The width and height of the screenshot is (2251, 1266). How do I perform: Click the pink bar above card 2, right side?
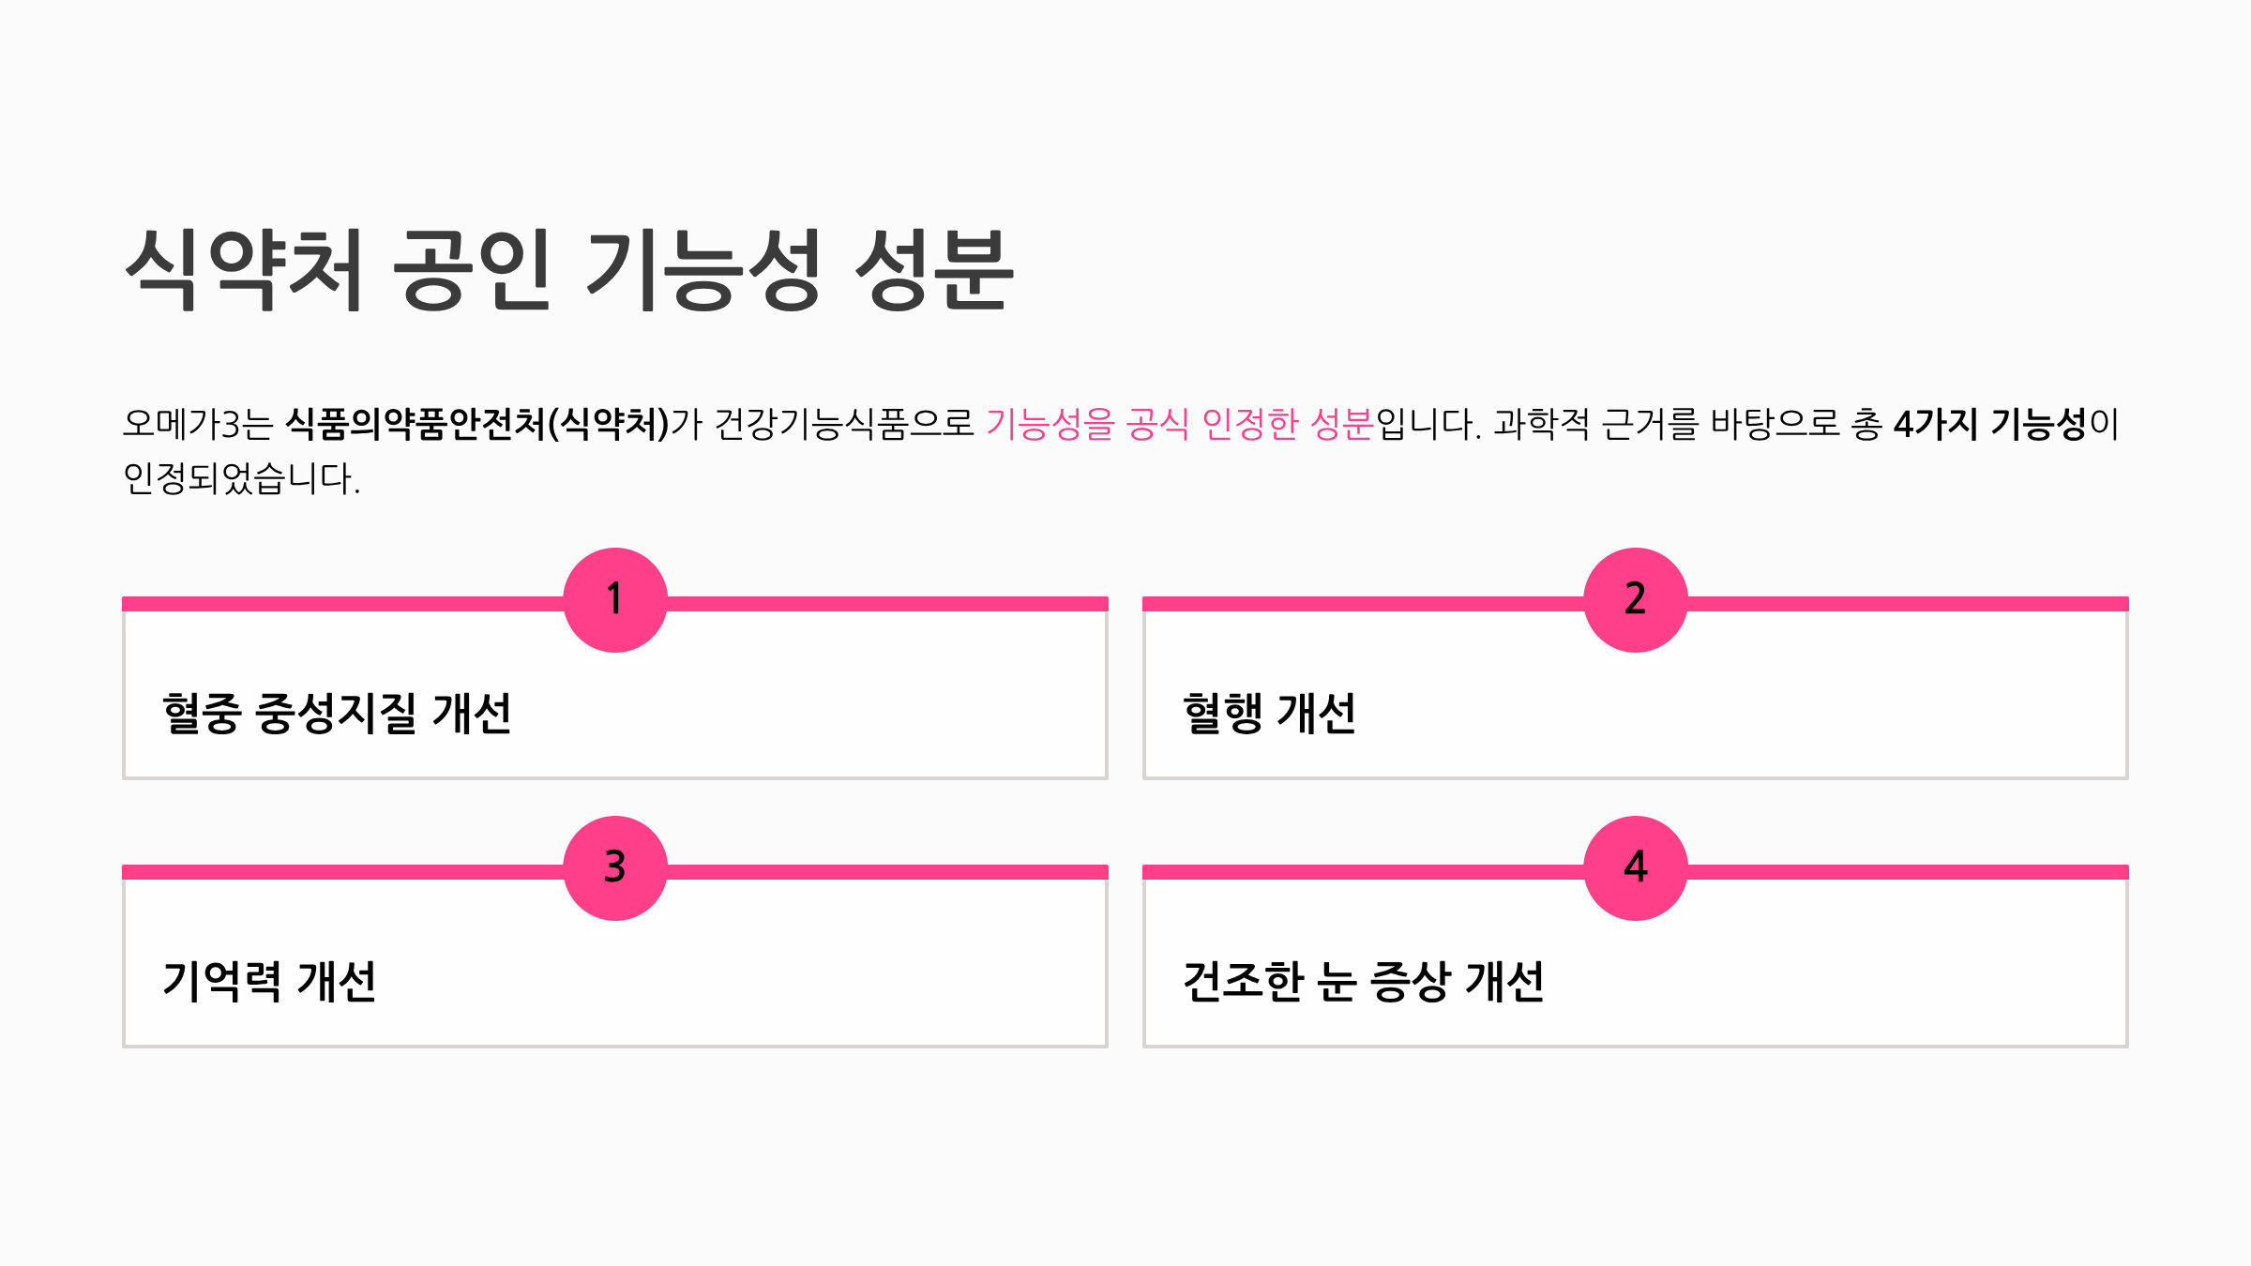1908,604
